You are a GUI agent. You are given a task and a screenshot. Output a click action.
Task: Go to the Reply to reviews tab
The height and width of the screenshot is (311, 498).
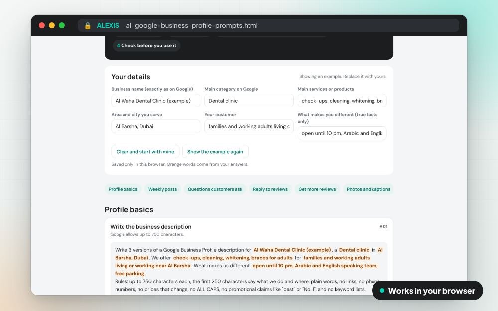270,189
